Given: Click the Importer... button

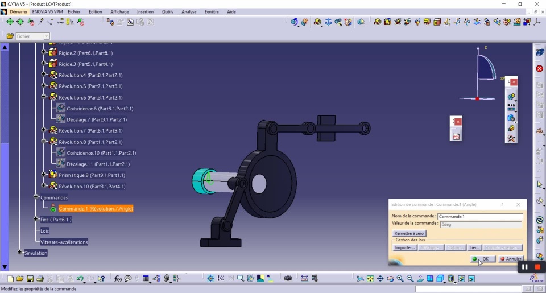Looking at the screenshot, I should (x=404, y=247).
